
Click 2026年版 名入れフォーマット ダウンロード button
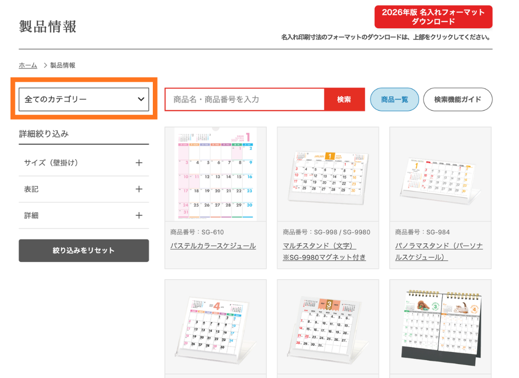point(433,17)
